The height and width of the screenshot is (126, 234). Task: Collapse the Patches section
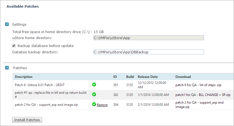[x=7, y=68]
